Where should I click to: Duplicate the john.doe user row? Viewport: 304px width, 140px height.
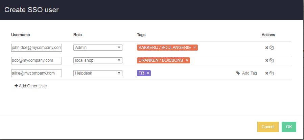pos(272,48)
